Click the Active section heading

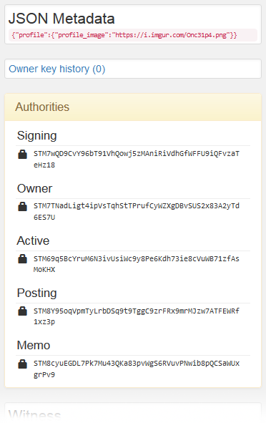coord(33,240)
